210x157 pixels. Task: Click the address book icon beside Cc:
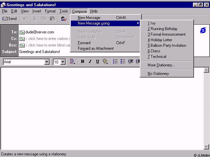[22, 39]
